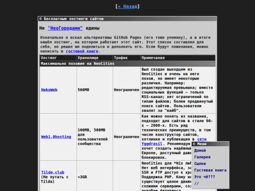255x191 pixels.
Task: Follow the "сети" link in Web1.0hosting notes
Action: 202,139
